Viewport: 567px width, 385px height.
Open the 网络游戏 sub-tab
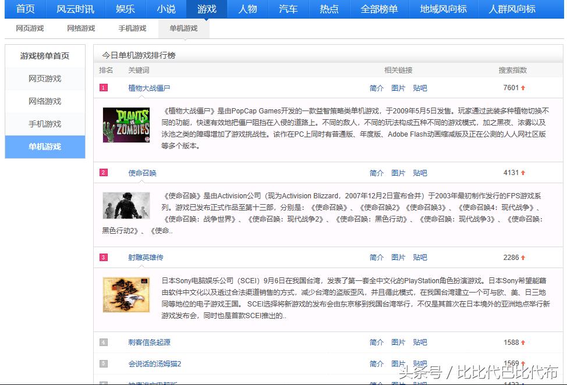click(x=81, y=27)
